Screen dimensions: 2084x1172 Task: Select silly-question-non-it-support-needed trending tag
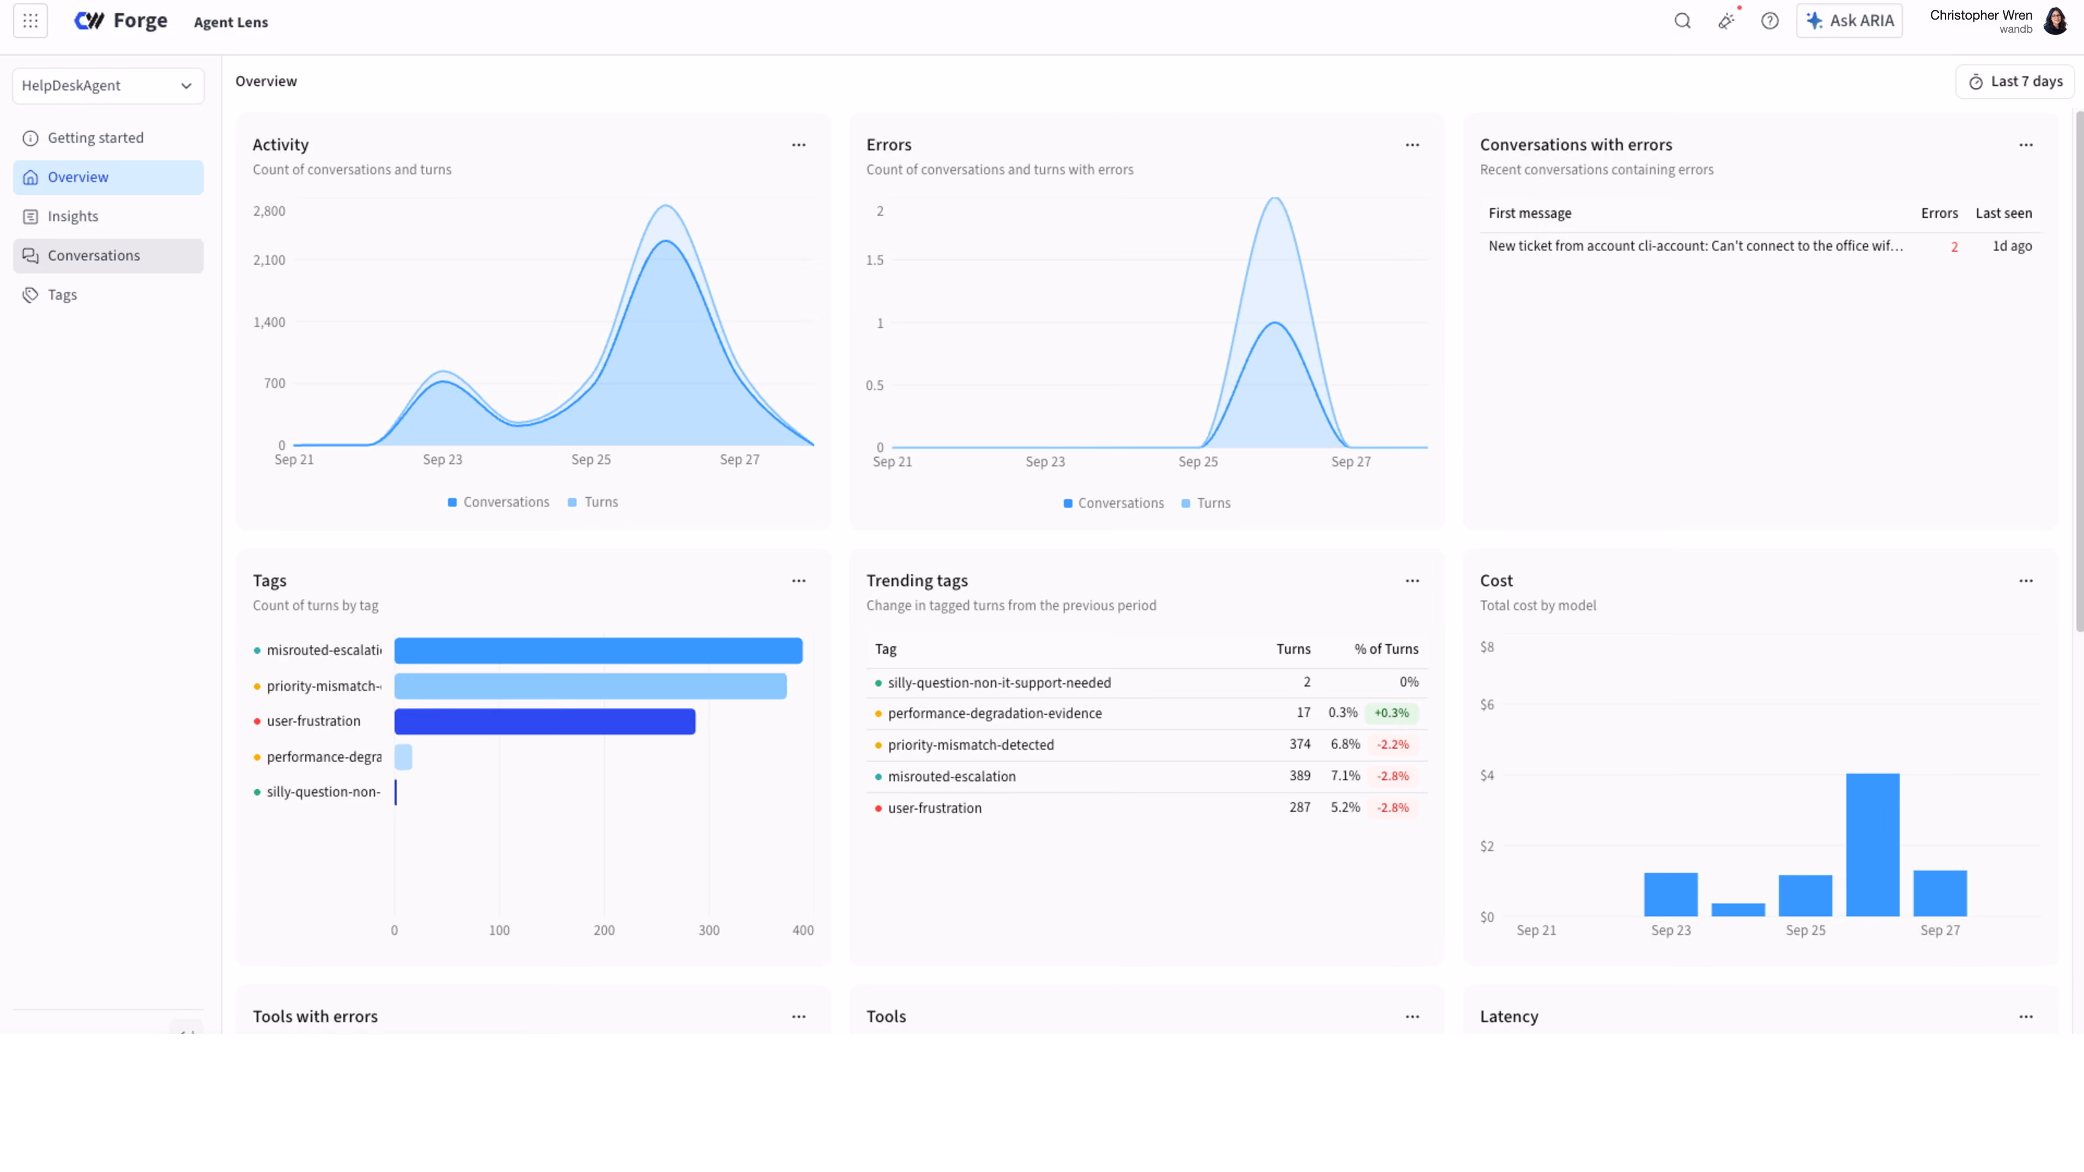point(1146,683)
